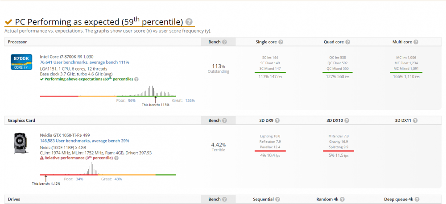
Task: Click the 4.42% Terrible bench score
Action: (x=218, y=146)
